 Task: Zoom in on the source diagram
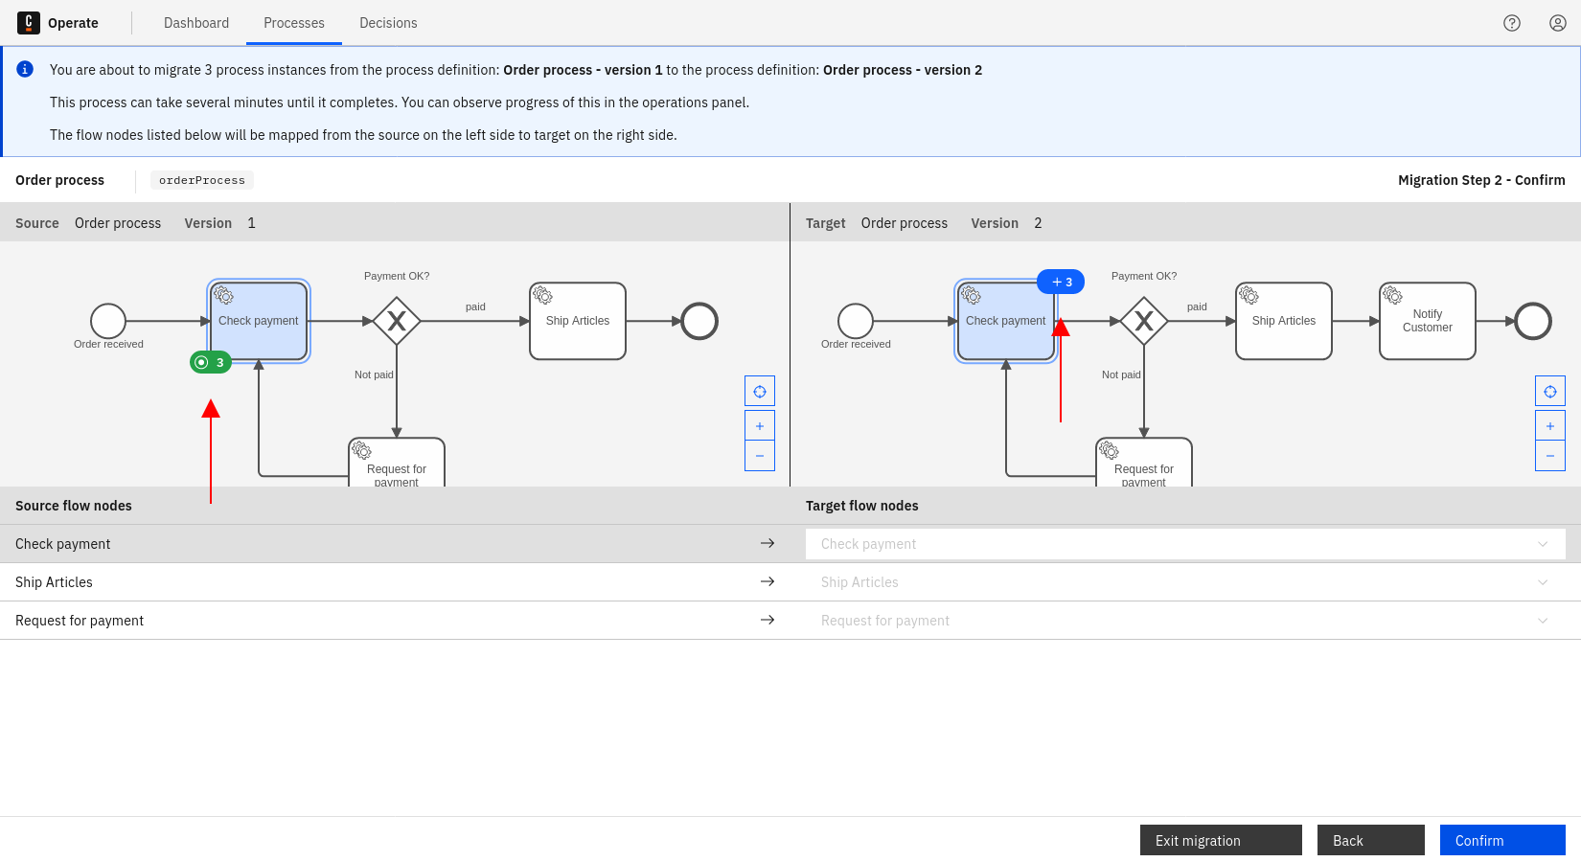pos(759,424)
